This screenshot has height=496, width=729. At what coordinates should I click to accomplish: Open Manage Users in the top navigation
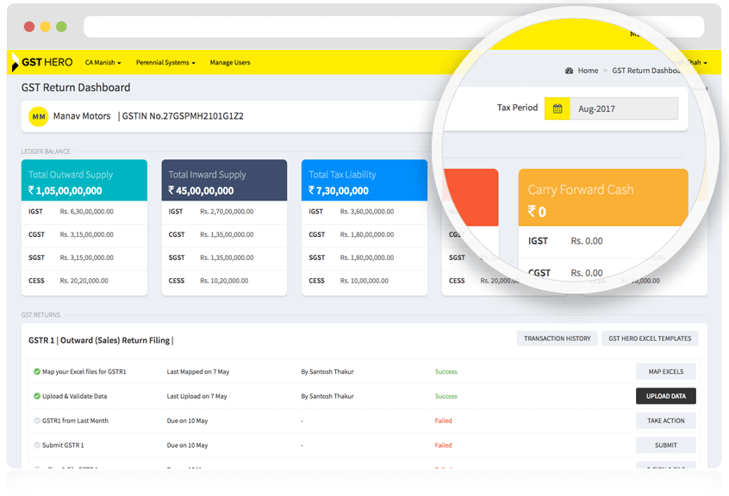point(230,62)
